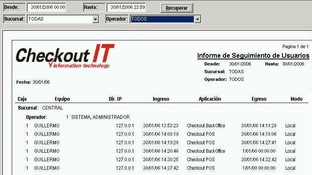Click the Modo column header
The height and width of the screenshot is (175, 312).
pos(296,99)
